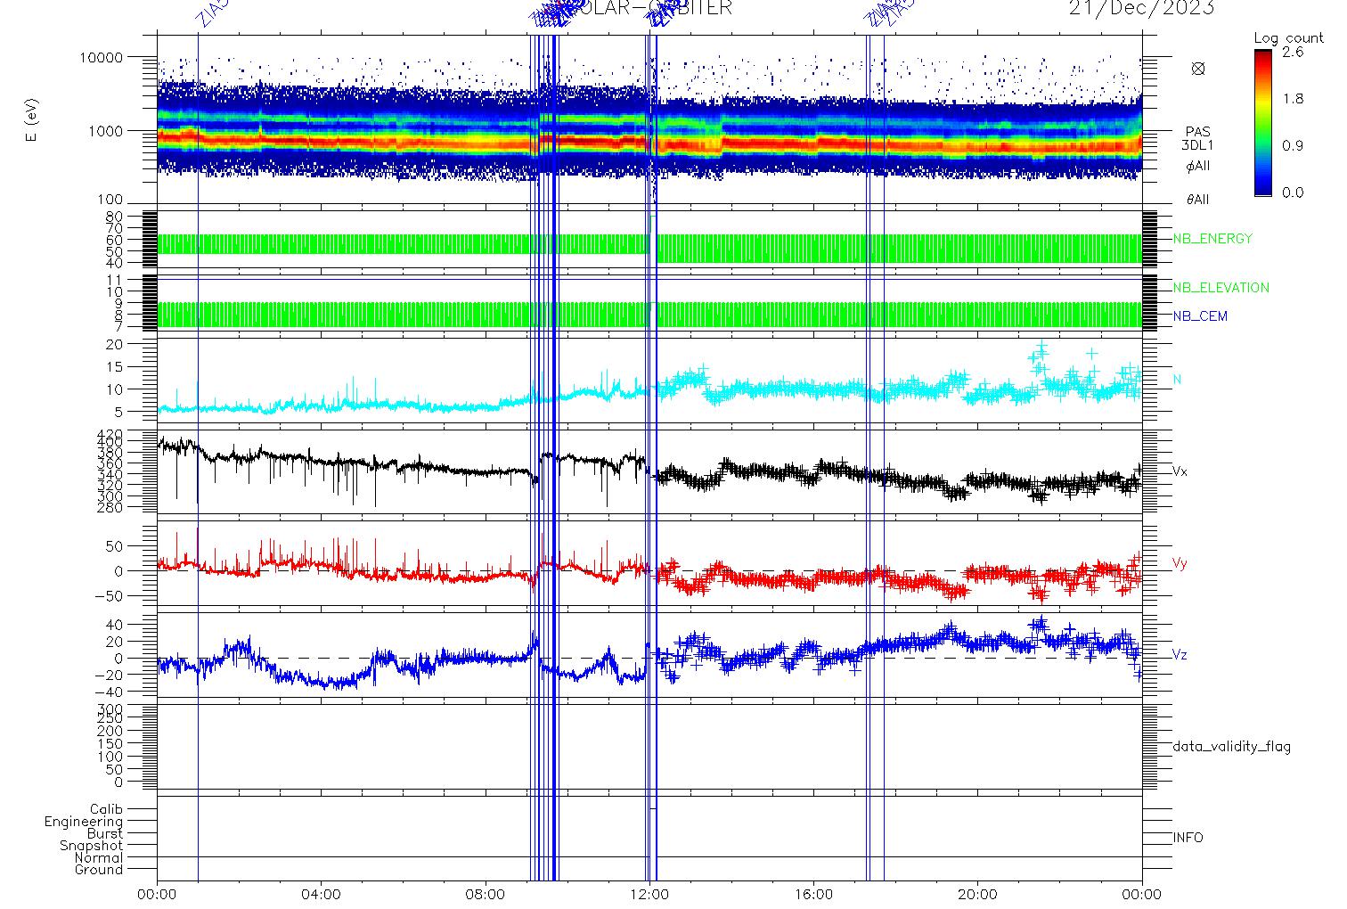The width and height of the screenshot is (1347, 909).
Task: Click the 300 tick on validity flag axis
Action: point(112,708)
